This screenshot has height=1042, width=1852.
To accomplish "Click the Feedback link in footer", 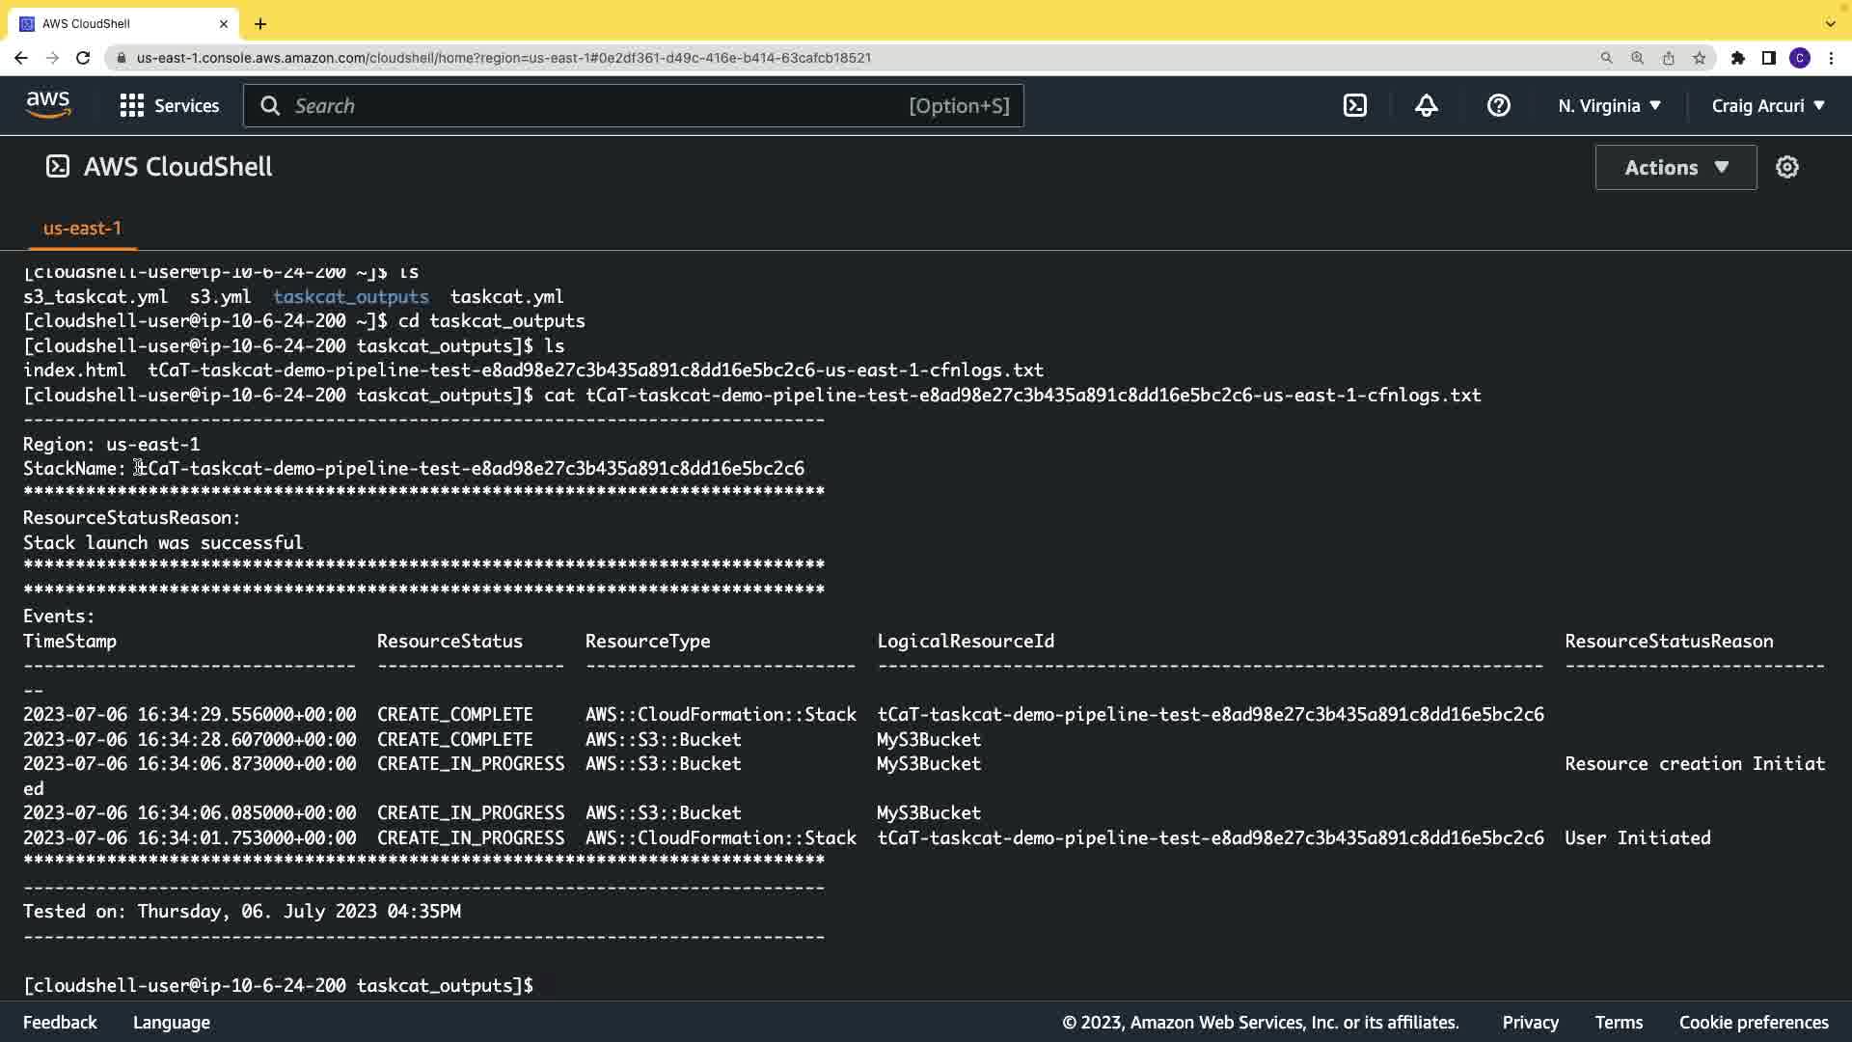I will tap(60, 1023).
